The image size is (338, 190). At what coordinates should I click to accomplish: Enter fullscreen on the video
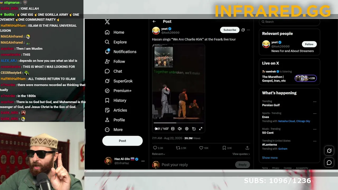coord(201,129)
